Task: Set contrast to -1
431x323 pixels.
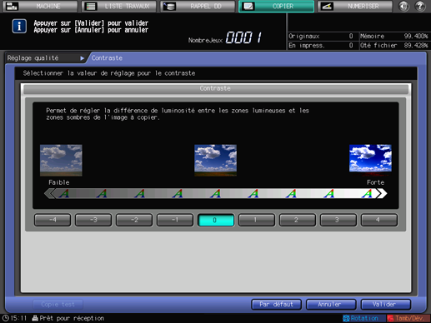Action: [x=175, y=220]
